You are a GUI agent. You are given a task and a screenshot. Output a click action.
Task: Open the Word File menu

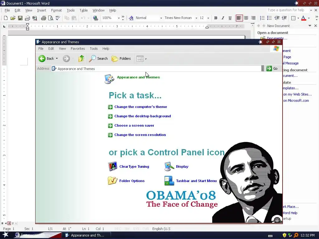click(x=7, y=10)
